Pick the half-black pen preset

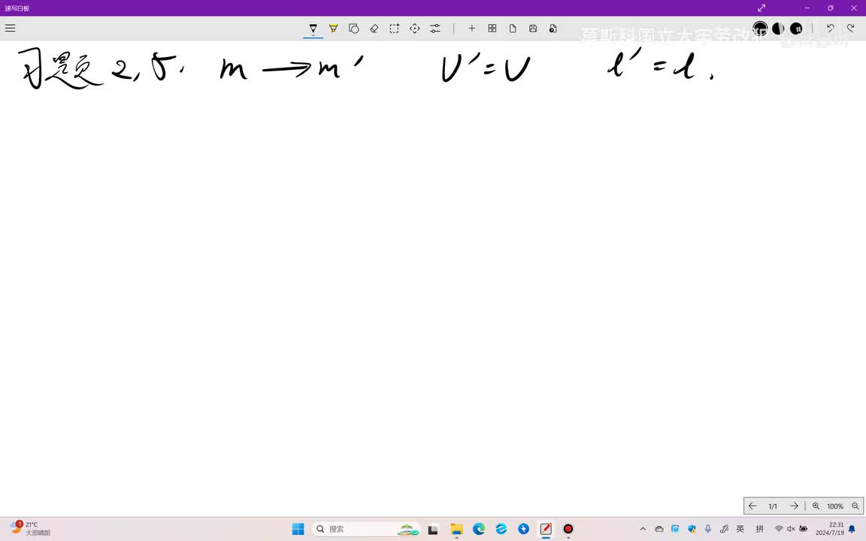point(778,28)
